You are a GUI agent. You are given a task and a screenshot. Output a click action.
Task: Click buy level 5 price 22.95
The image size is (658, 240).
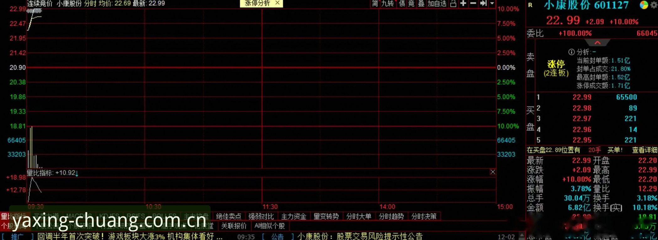pyautogui.click(x=582, y=140)
